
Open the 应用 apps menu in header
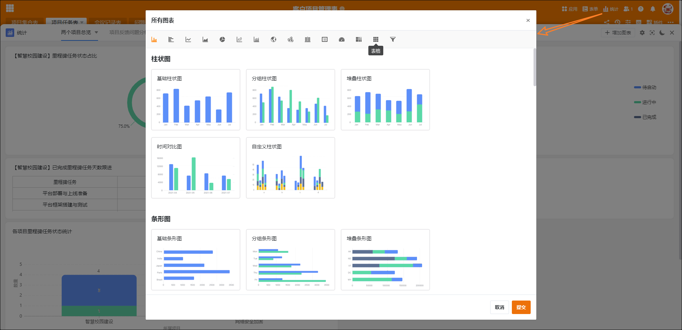click(570, 9)
